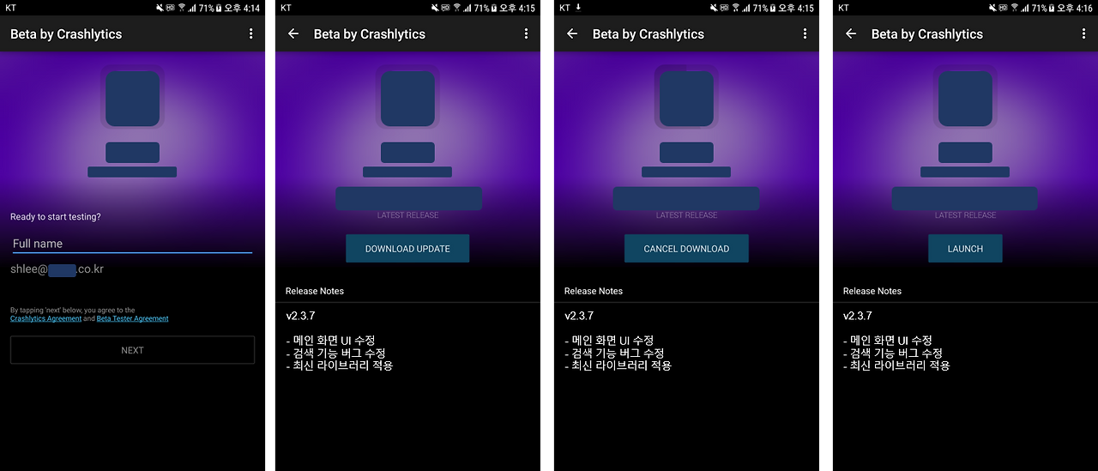1098x471 pixels.
Task: Tap the app icon on the Launch screen
Action: (x=965, y=99)
